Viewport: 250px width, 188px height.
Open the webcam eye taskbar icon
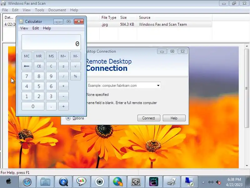(100, 182)
